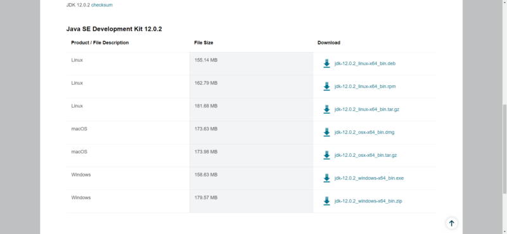507x234 pixels.
Task: Click download icon for osx-x64_bin.dmg
Action: pyautogui.click(x=326, y=132)
